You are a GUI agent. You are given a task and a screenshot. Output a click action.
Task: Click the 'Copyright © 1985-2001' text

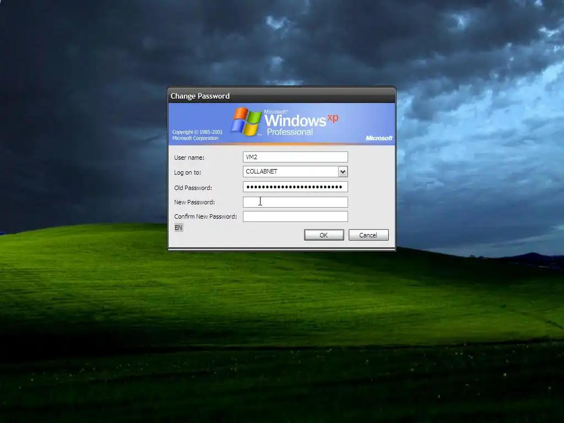pyautogui.click(x=197, y=132)
